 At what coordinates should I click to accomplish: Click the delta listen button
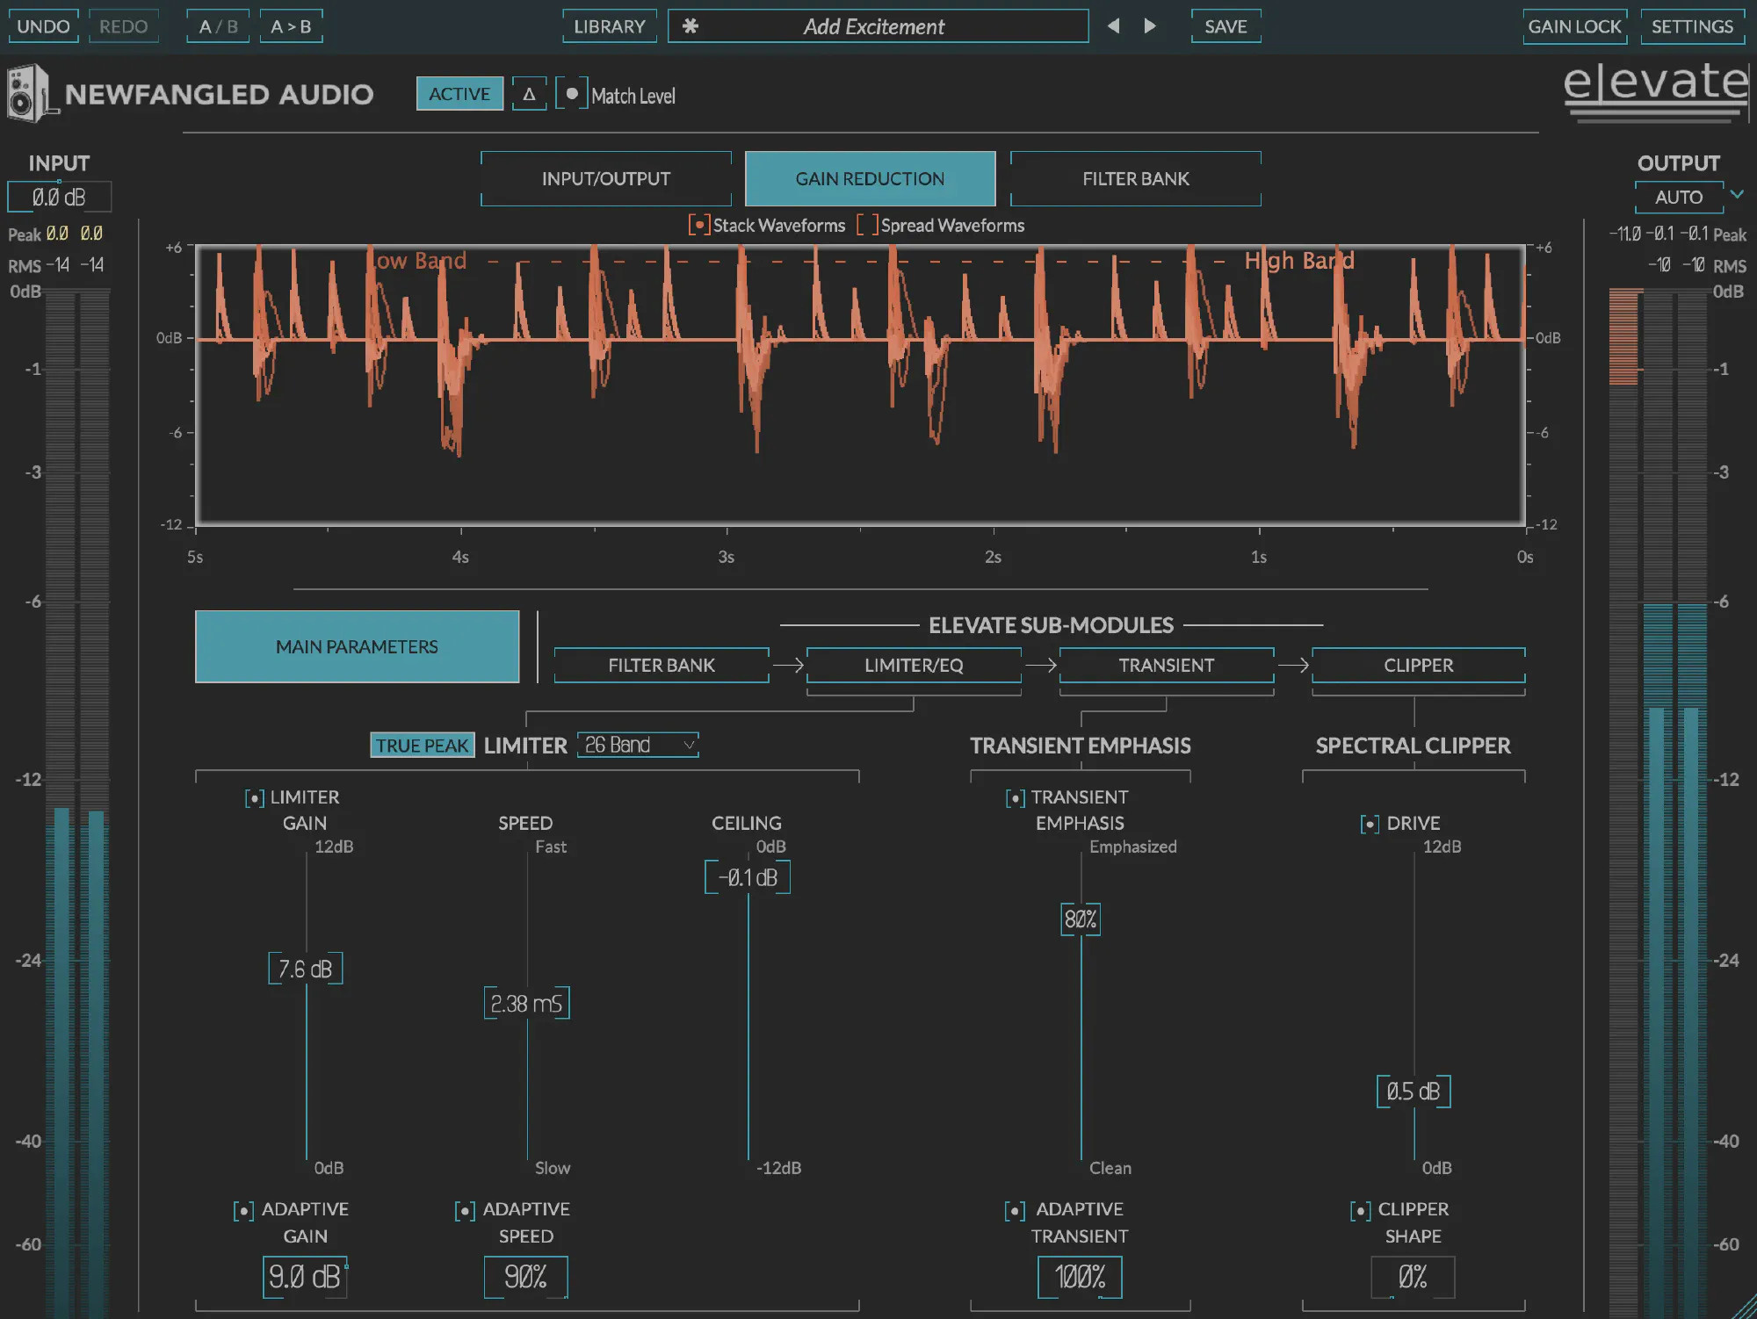(529, 94)
